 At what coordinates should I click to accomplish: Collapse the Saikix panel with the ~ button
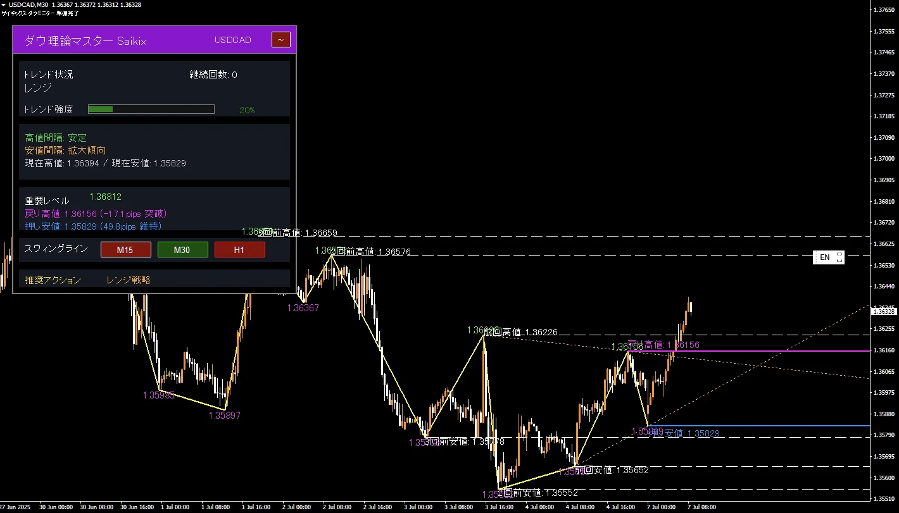point(280,40)
